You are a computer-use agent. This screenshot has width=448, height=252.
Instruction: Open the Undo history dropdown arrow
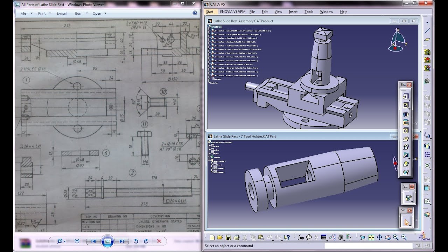tap(273, 240)
